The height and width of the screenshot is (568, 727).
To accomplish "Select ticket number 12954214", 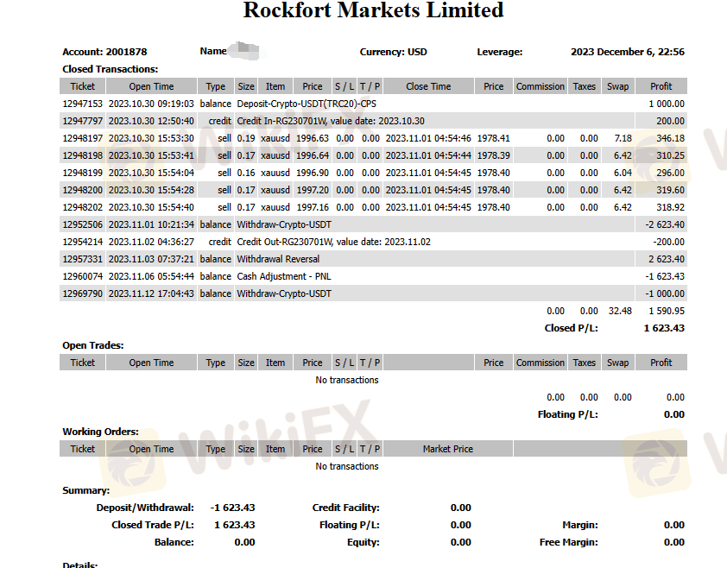I will (x=83, y=242).
